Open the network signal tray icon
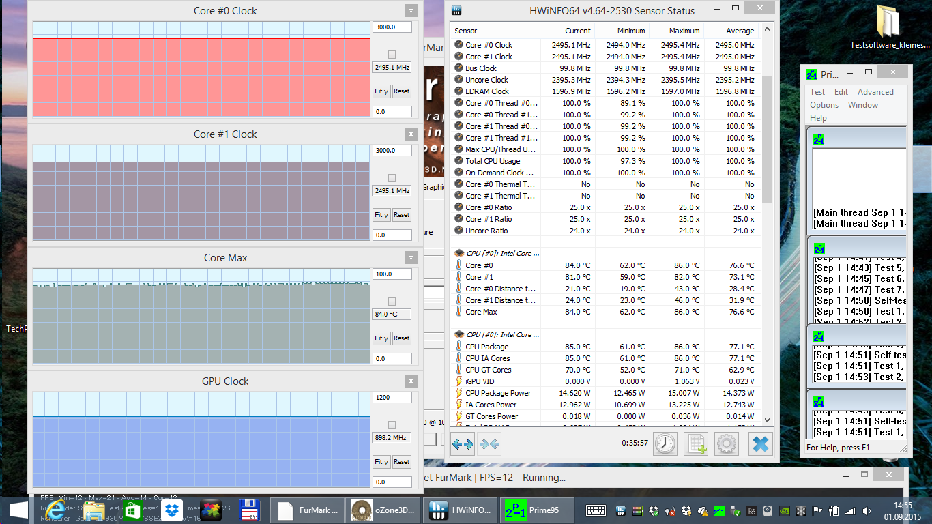Viewport: 932px width, 524px height. click(x=849, y=510)
